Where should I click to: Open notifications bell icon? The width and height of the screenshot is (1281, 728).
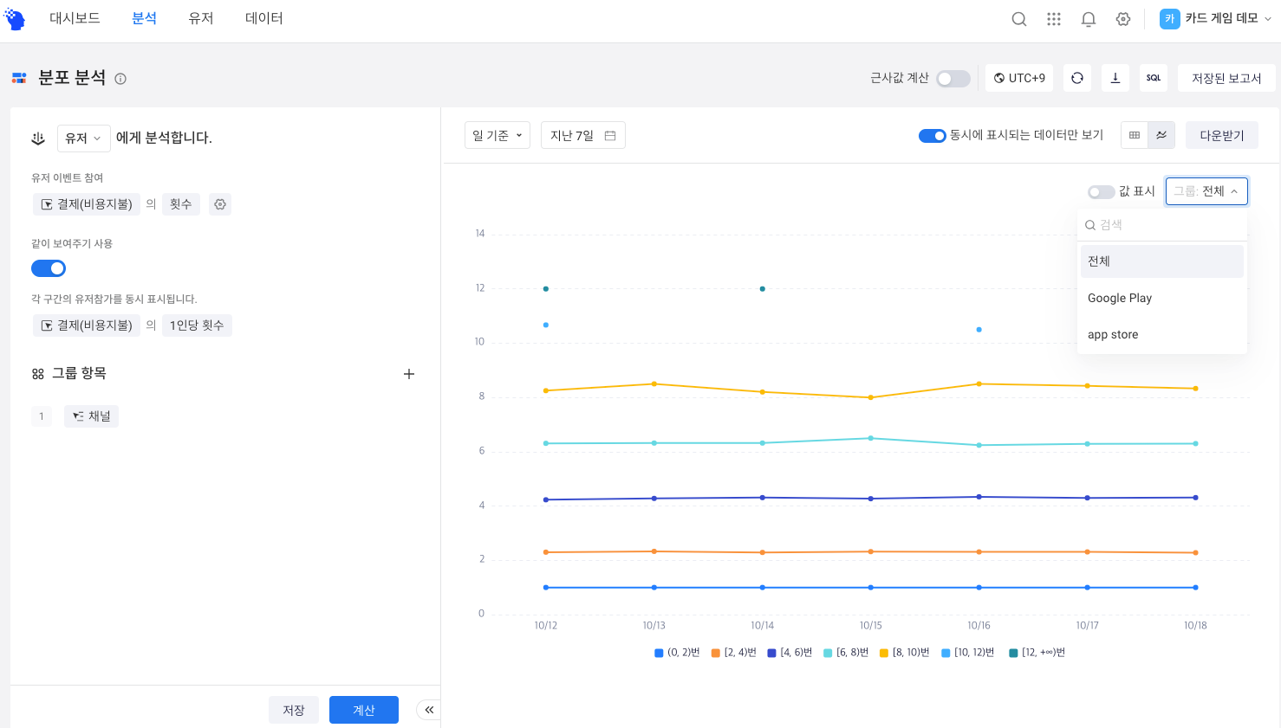coord(1089,19)
